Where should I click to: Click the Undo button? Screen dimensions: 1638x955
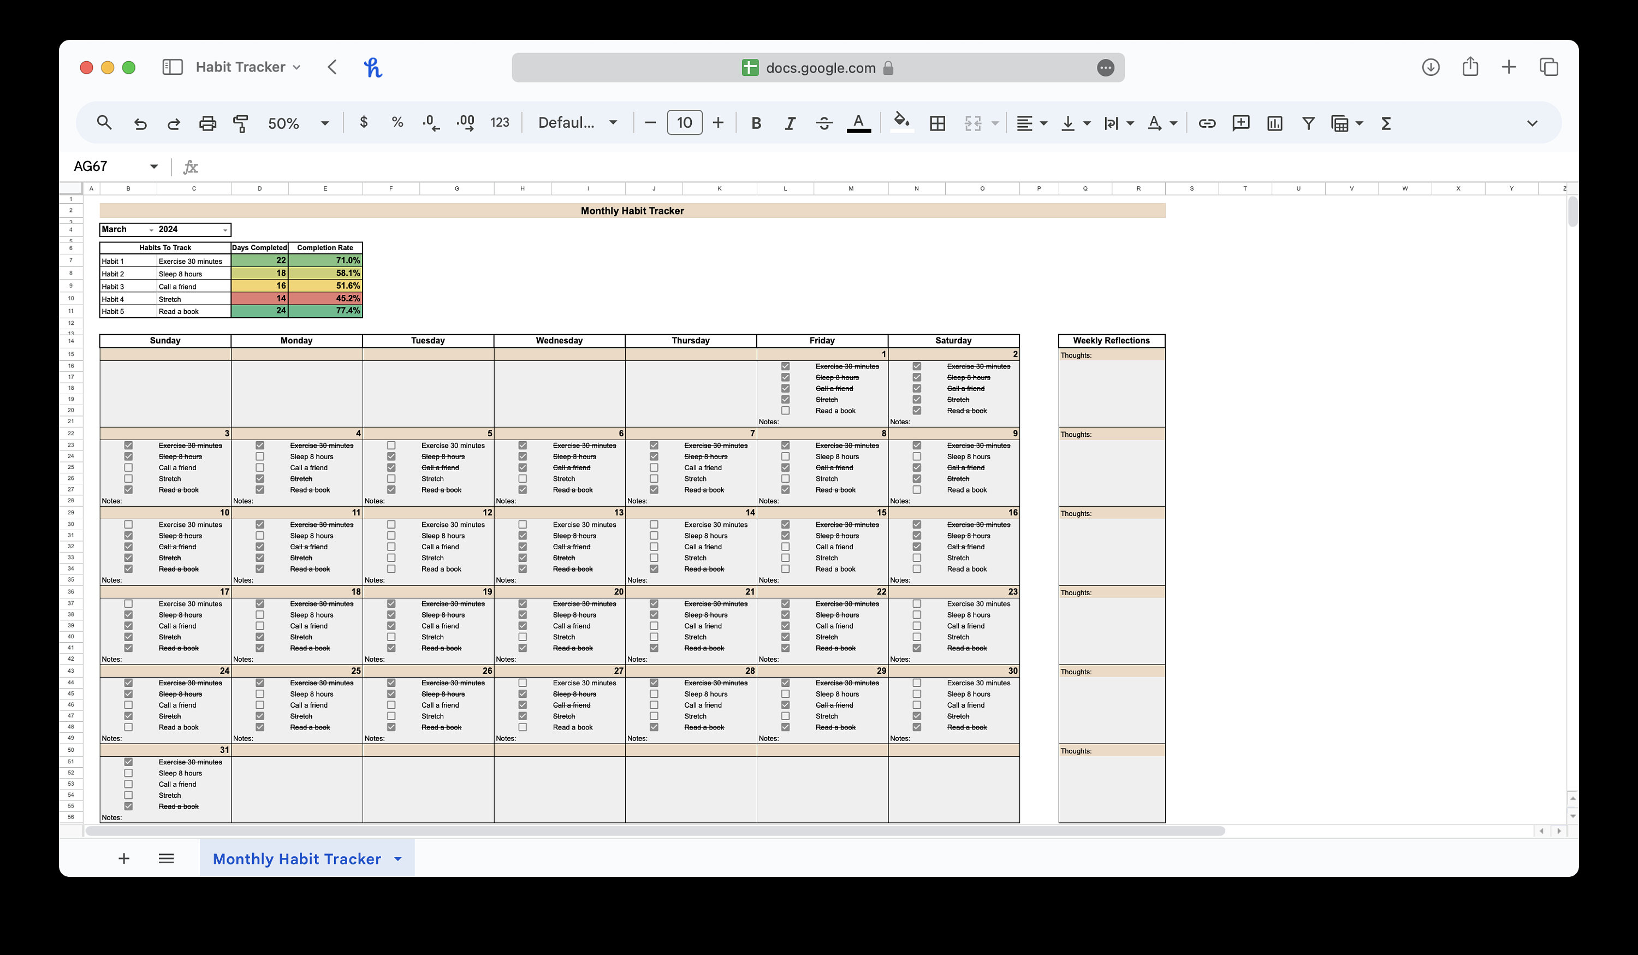click(140, 123)
